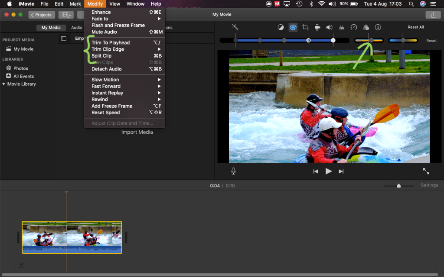Choose Split Clip from the Modify menu

[101, 56]
